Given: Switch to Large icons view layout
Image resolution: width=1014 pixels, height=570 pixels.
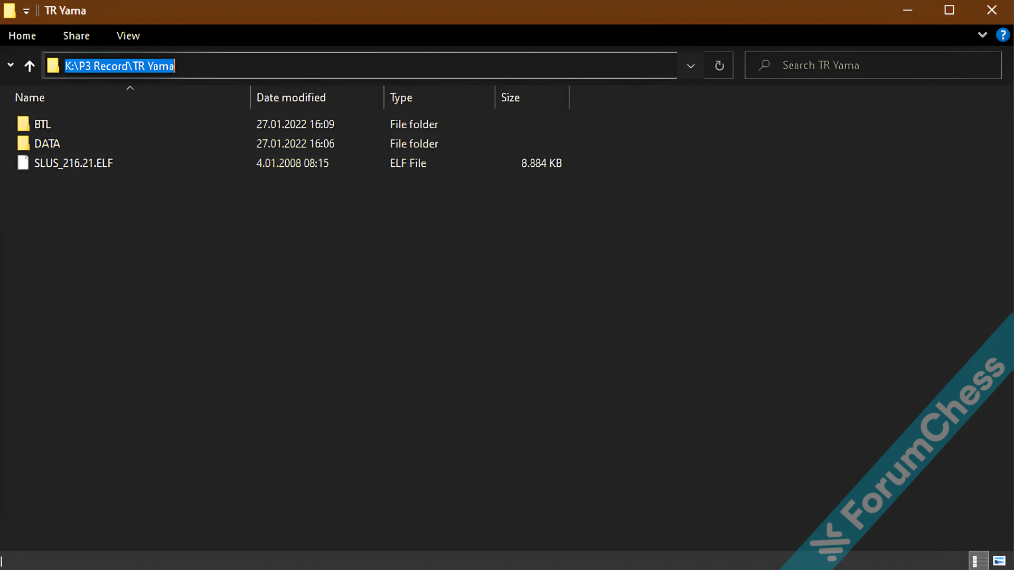Looking at the screenshot, I should [999, 560].
